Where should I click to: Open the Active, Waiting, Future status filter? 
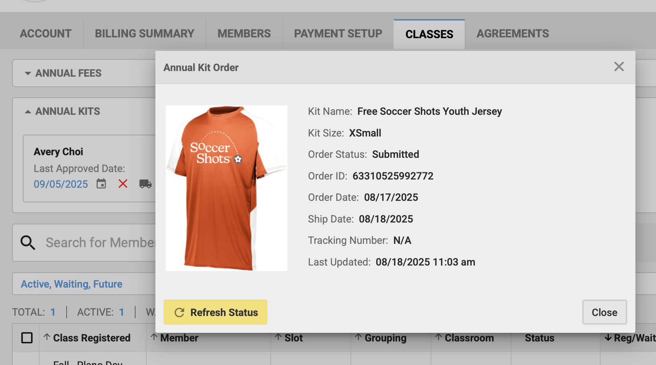pyautogui.click(x=72, y=284)
